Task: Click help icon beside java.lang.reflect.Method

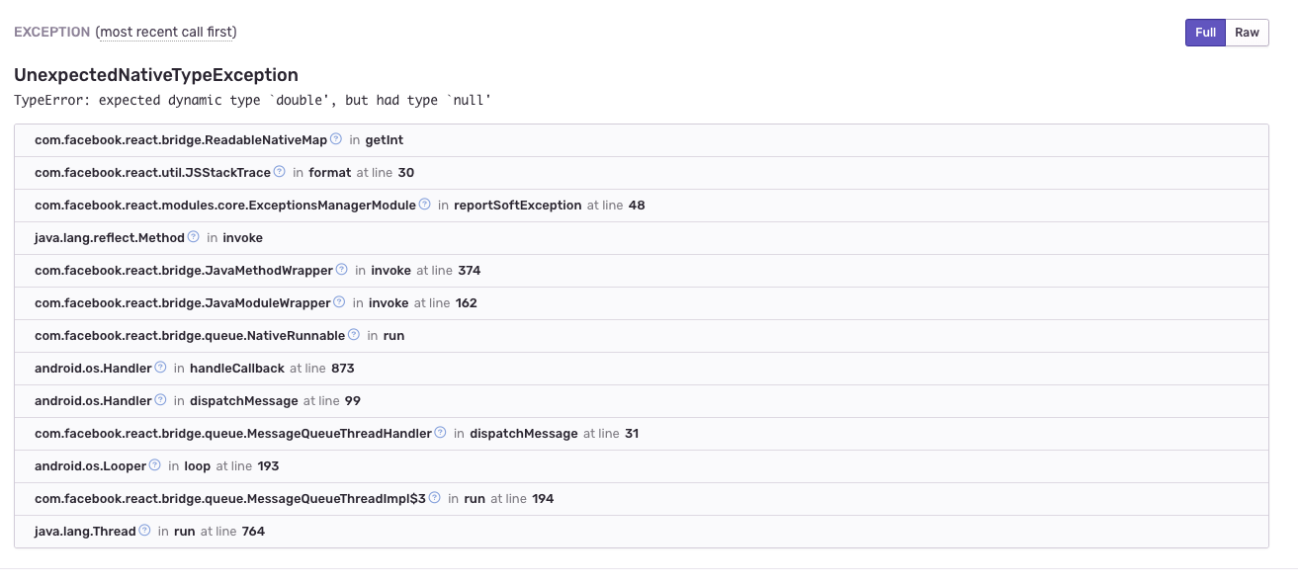Action: [x=194, y=237]
